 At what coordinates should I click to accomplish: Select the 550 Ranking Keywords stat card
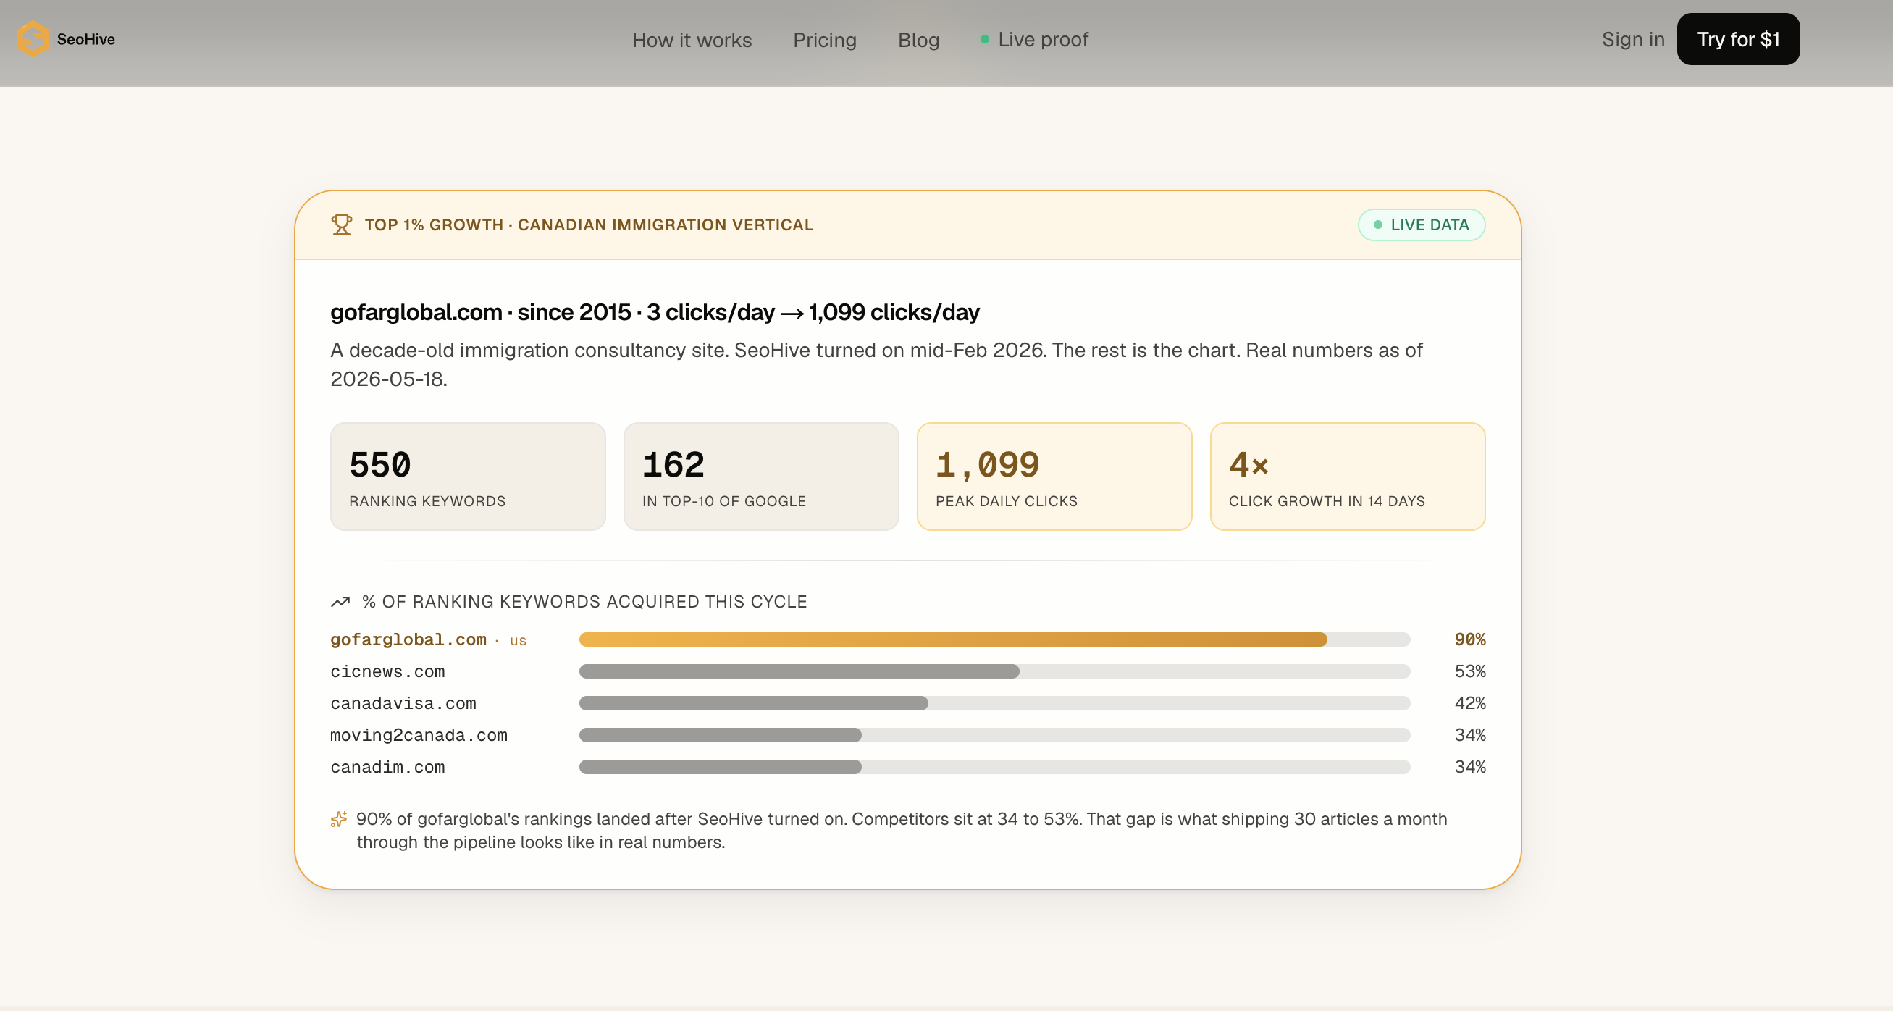coord(467,476)
